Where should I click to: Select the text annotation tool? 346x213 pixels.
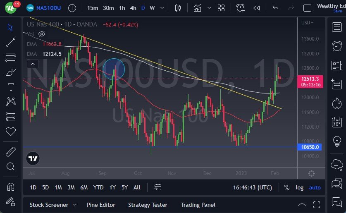click(11, 87)
